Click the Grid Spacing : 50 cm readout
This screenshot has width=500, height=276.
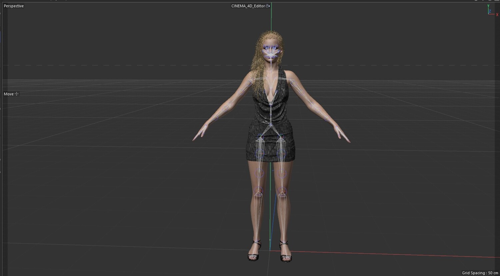pyautogui.click(x=480, y=273)
